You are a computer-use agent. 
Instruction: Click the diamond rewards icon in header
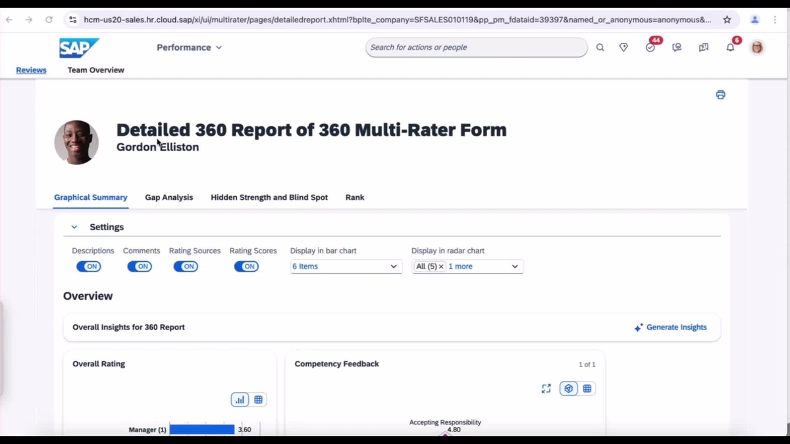point(623,47)
